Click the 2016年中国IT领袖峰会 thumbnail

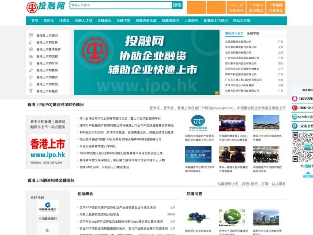click(198, 154)
